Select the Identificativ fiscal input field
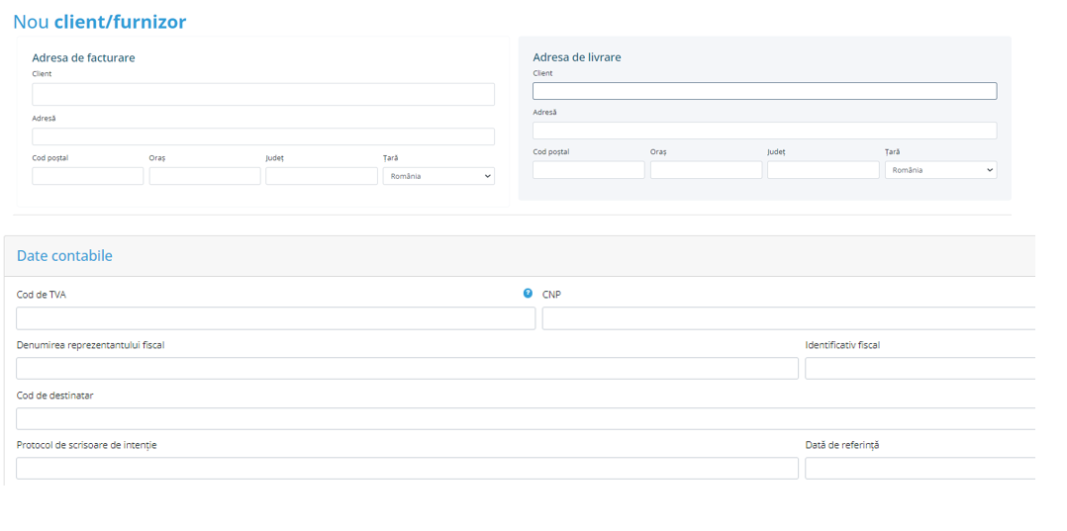The image size is (1067, 531). 920,369
